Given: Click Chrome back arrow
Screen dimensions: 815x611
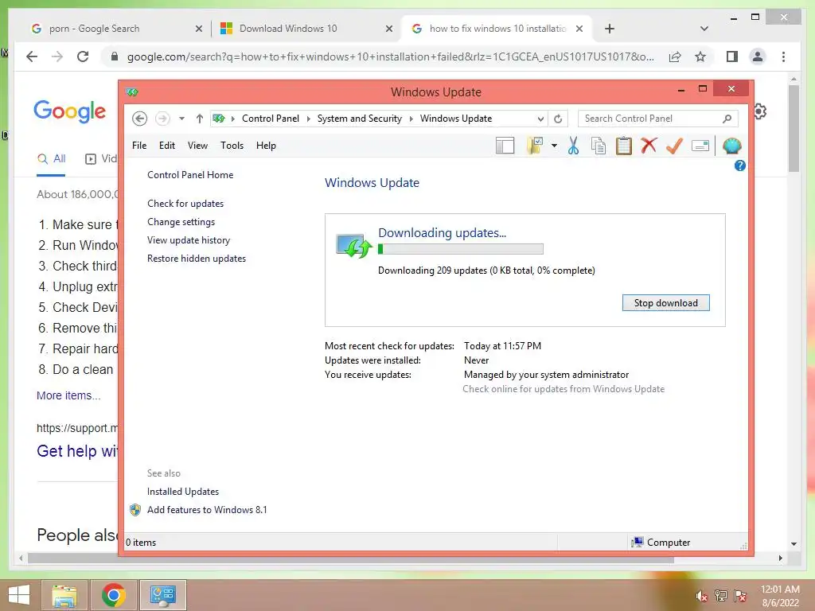Looking at the screenshot, I should click(32, 56).
